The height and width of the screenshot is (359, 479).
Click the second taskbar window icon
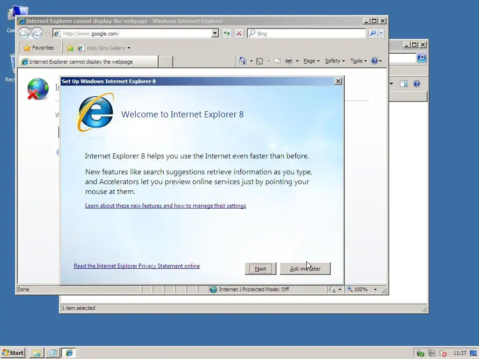[x=53, y=353]
